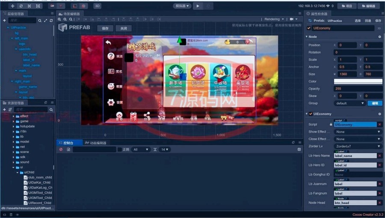Click the 关闭 button beside PREFAB
Screen dimensions: 385x218
(x=124, y=29)
